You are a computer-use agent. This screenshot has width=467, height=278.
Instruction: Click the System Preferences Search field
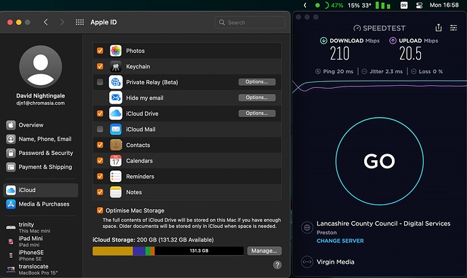(x=250, y=22)
